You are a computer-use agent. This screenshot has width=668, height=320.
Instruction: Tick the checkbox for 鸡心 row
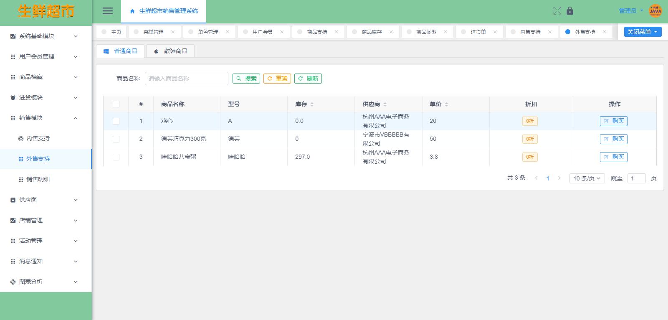point(116,121)
